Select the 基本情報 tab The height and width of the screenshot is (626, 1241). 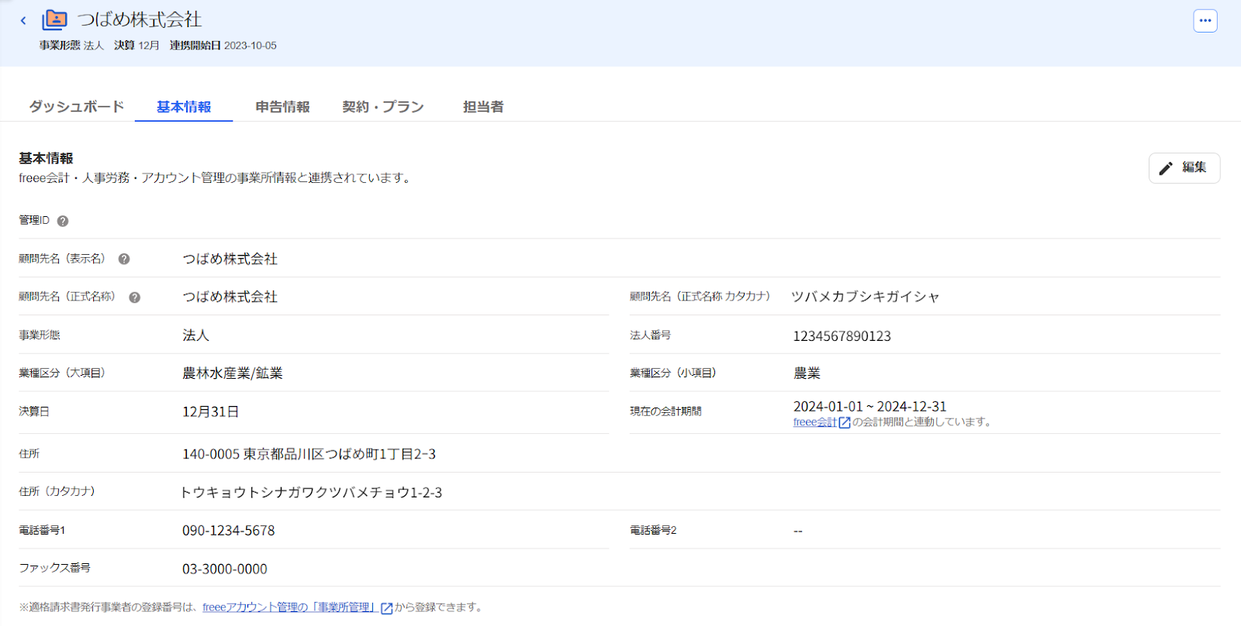click(x=184, y=107)
